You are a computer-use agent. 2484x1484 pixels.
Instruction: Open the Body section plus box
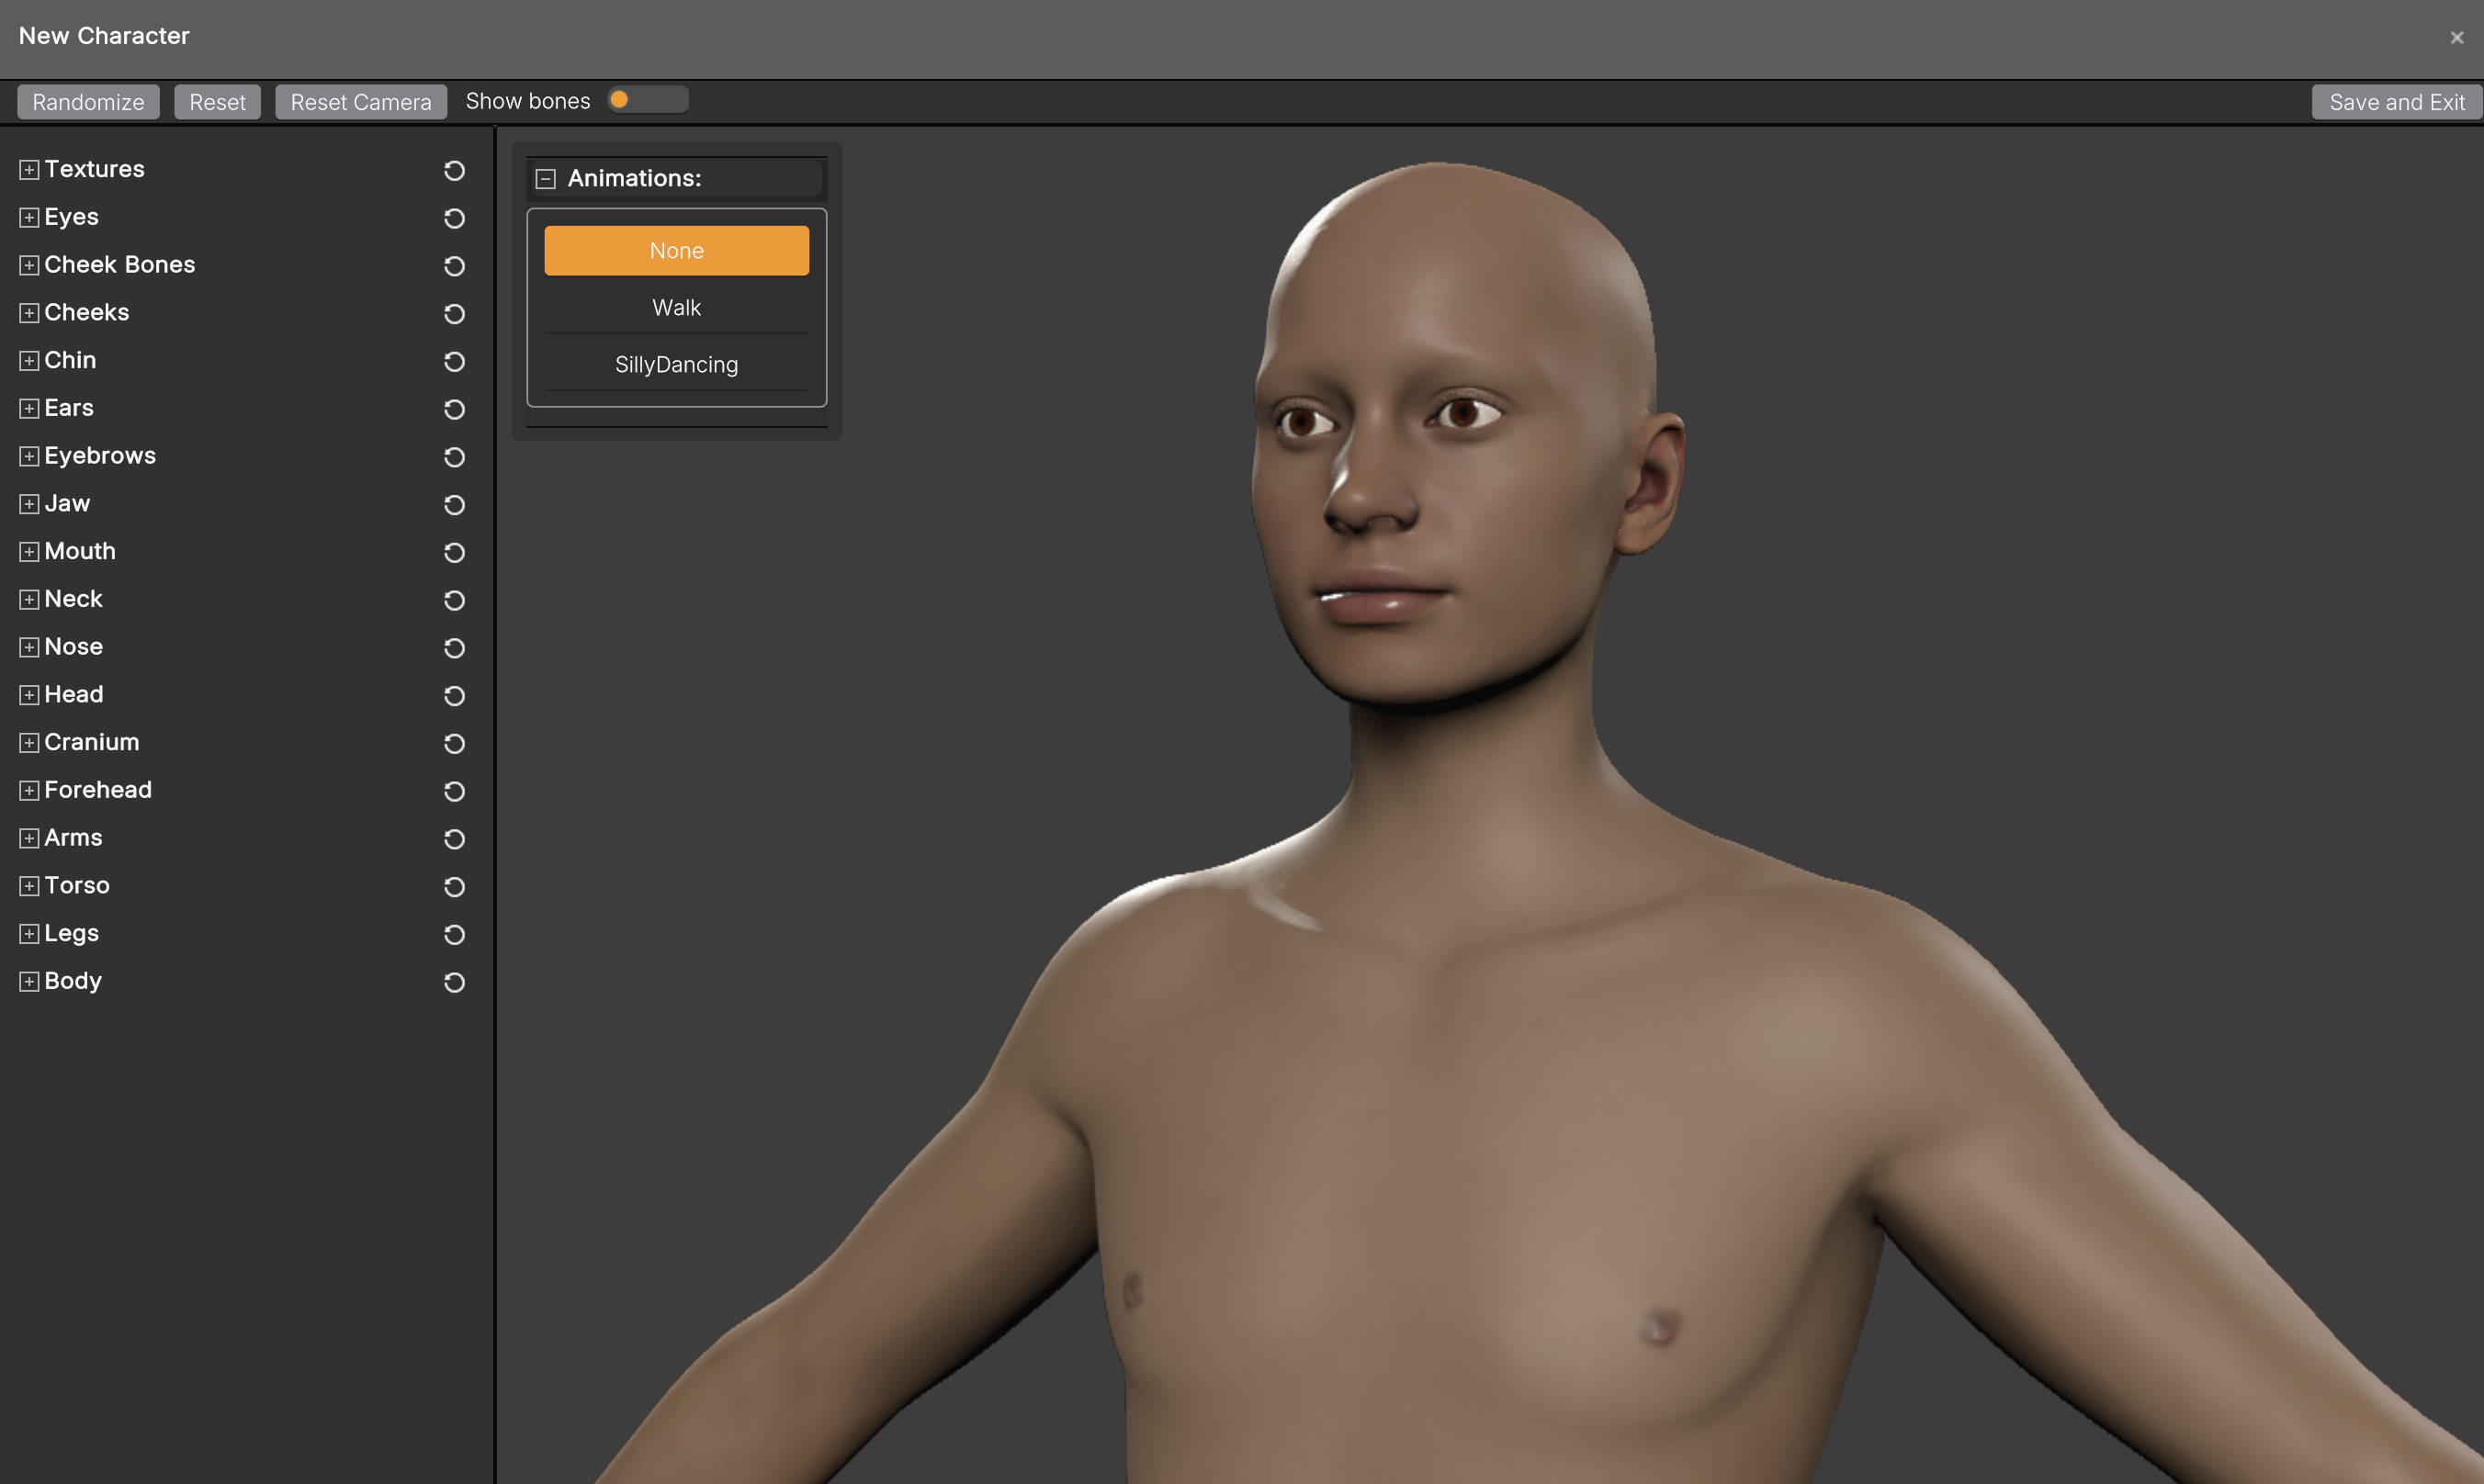click(x=29, y=982)
